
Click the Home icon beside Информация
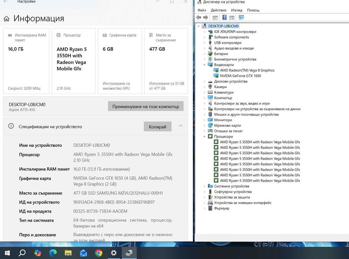pyautogui.click(x=6, y=19)
